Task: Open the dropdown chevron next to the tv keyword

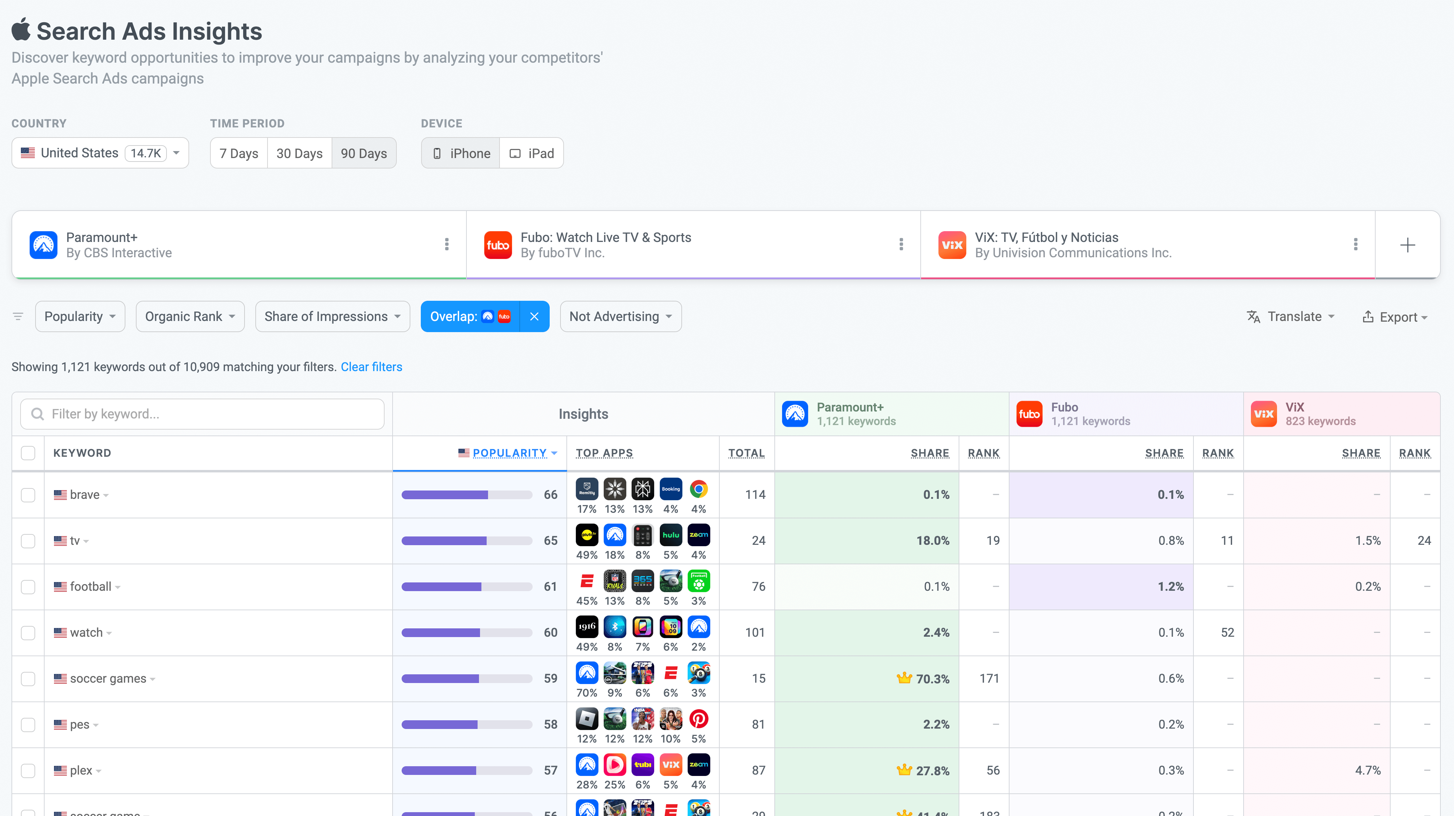Action: tap(86, 541)
